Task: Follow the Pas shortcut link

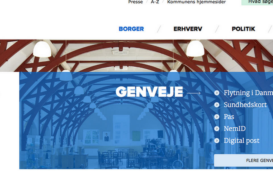Action: (x=229, y=117)
